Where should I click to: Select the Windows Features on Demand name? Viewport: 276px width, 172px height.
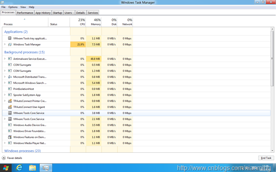click(30, 137)
